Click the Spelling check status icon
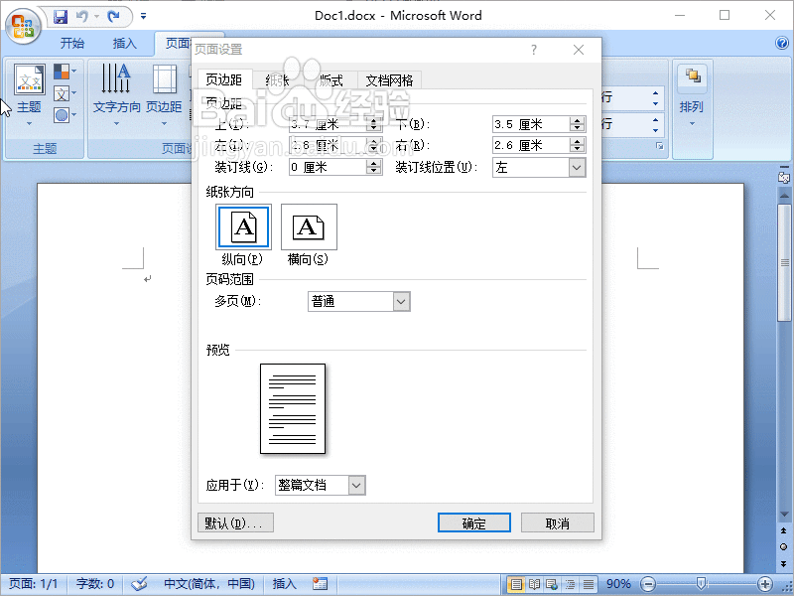The width and height of the screenshot is (794, 596). pyautogui.click(x=140, y=583)
